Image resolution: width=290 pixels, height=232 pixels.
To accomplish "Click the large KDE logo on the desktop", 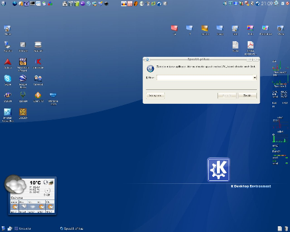I will [219, 170].
